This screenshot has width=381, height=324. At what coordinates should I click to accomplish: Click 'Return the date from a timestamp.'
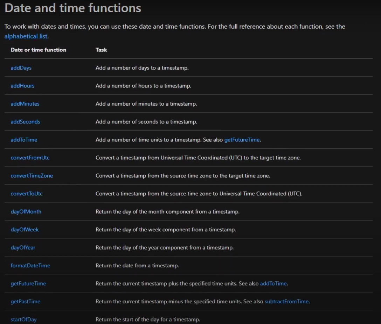pyautogui.click(x=137, y=266)
